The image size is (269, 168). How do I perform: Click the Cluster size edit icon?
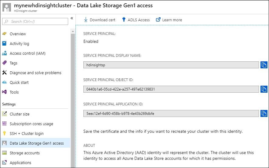(5, 114)
